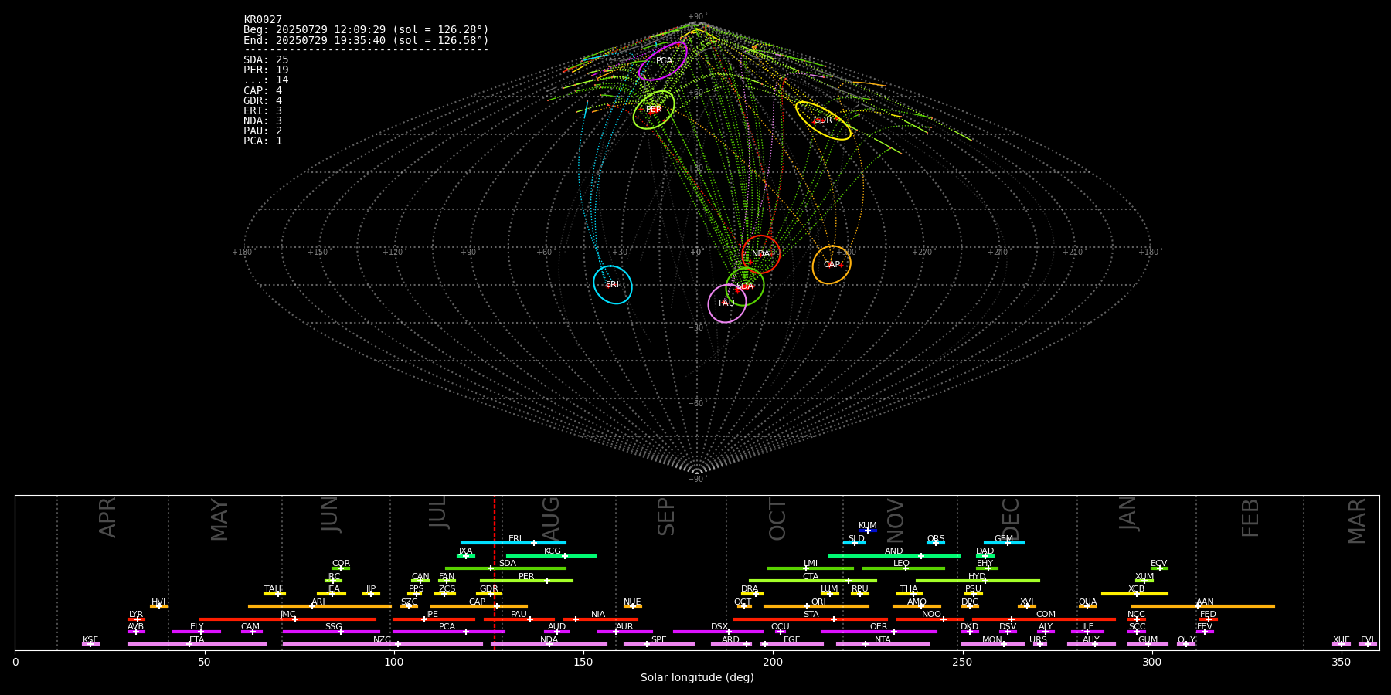This screenshot has width=1391, height=695.
Task: Select the Beg: 20250729 12:09:29 line
Action: tap(366, 30)
